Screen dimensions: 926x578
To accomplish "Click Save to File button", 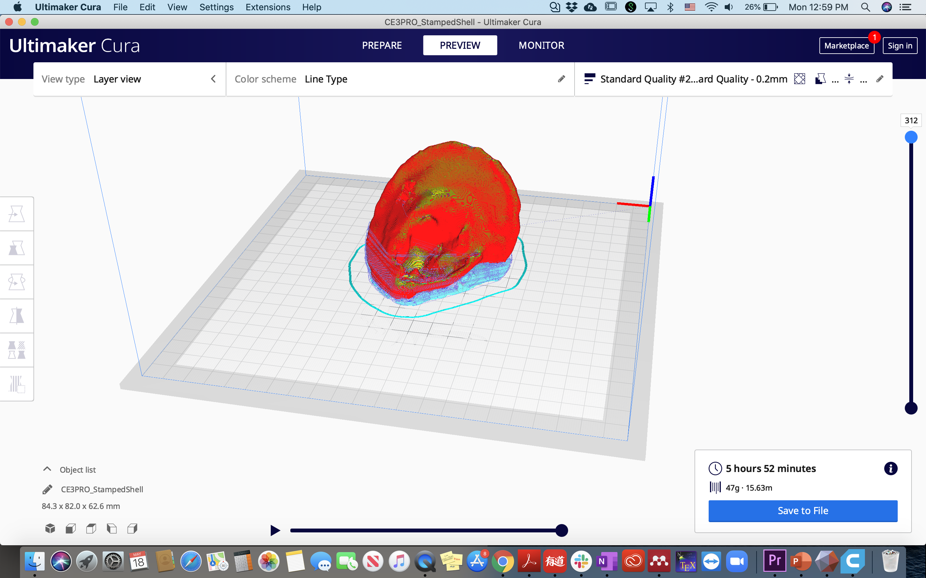I will (x=803, y=511).
